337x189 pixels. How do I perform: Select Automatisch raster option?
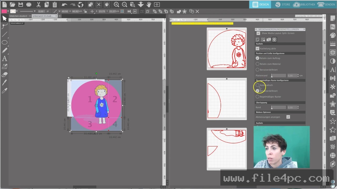pos(257,85)
